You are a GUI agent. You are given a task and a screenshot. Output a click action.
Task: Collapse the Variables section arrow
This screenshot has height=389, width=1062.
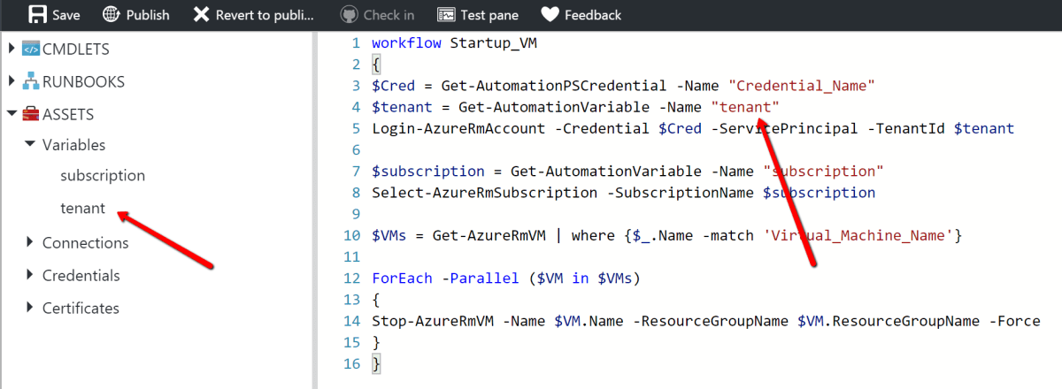(30, 144)
